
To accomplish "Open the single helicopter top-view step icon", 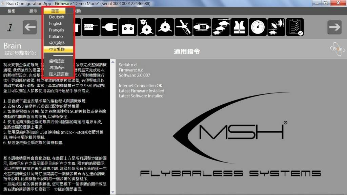I will point(202,27).
